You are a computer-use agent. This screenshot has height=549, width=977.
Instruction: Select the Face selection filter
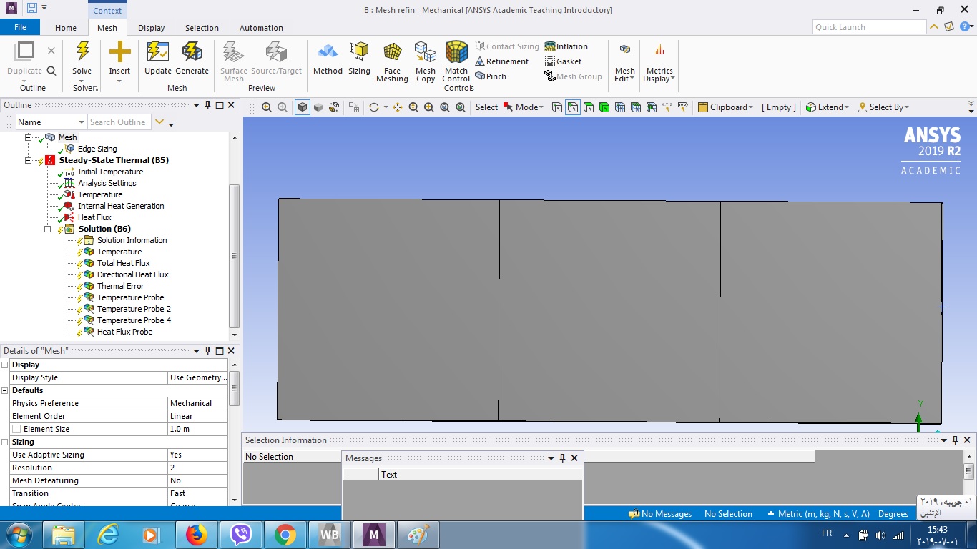pos(589,107)
